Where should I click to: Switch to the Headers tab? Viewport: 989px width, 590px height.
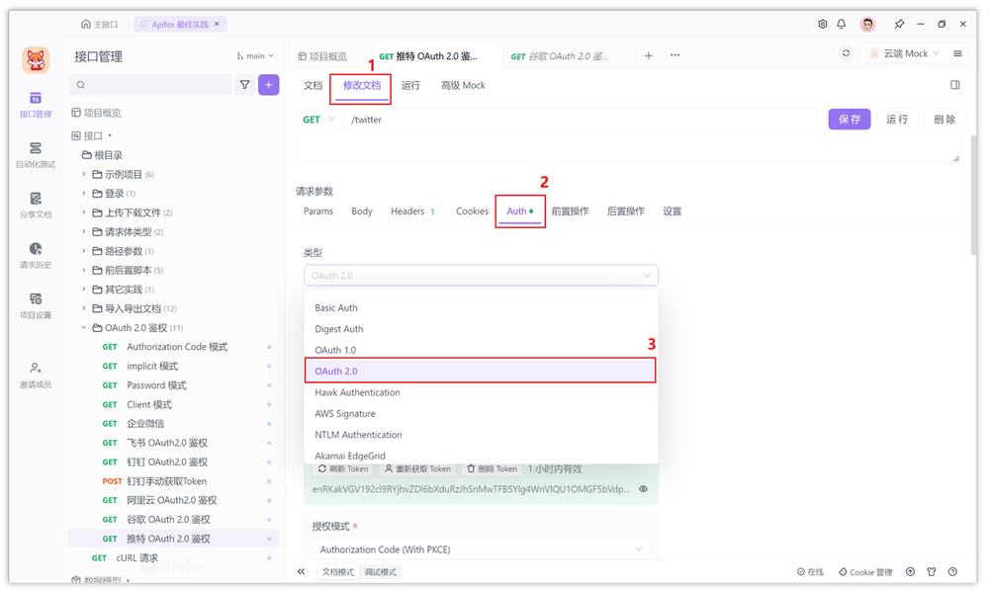click(407, 211)
